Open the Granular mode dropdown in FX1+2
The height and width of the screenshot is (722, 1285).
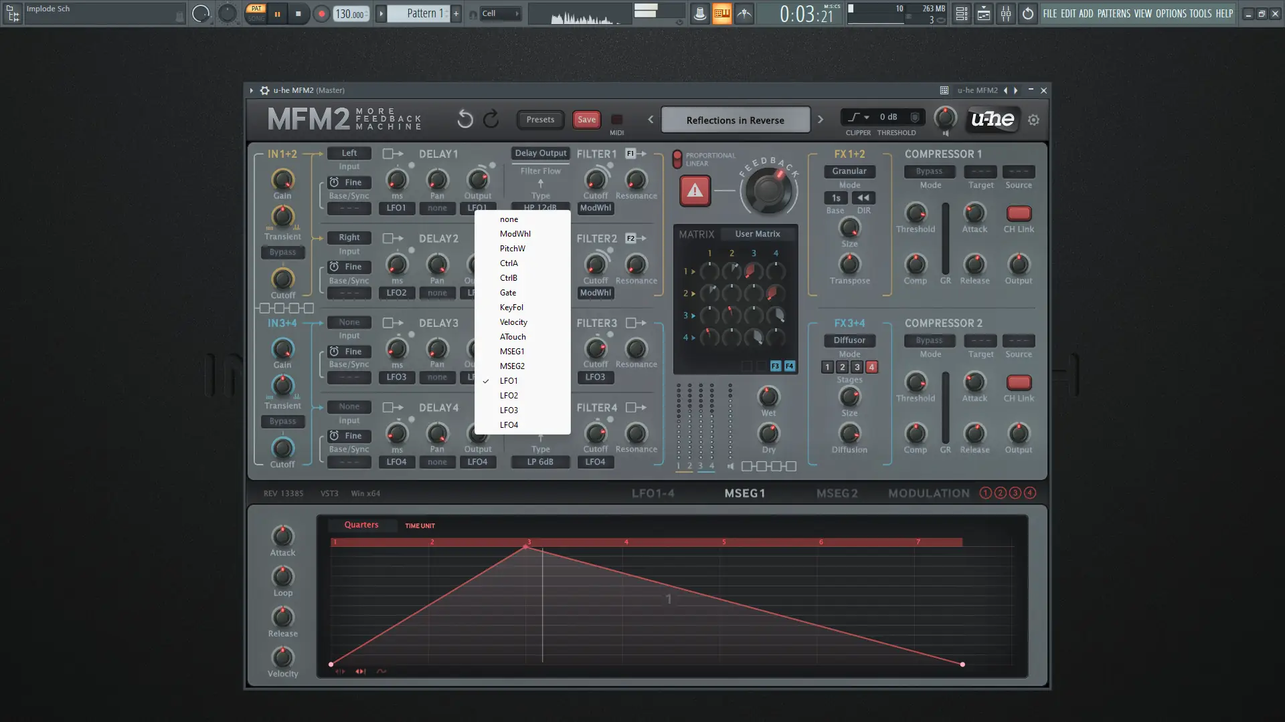click(849, 171)
